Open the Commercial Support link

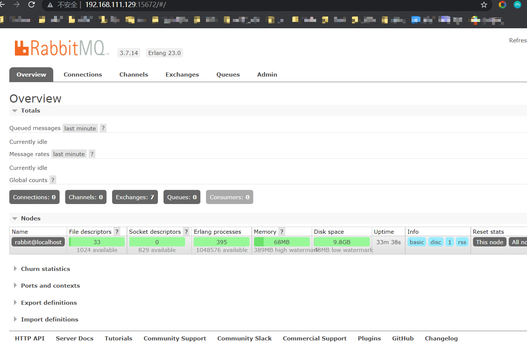click(x=315, y=338)
